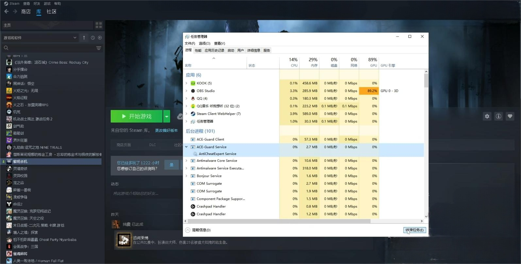
Task: Toggle 简略信息 fewer details view
Action: (x=198, y=230)
